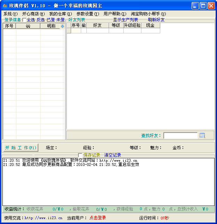Click the 等级 column header
The width and height of the screenshot is (217, 224).
click(x=116, y=25)
